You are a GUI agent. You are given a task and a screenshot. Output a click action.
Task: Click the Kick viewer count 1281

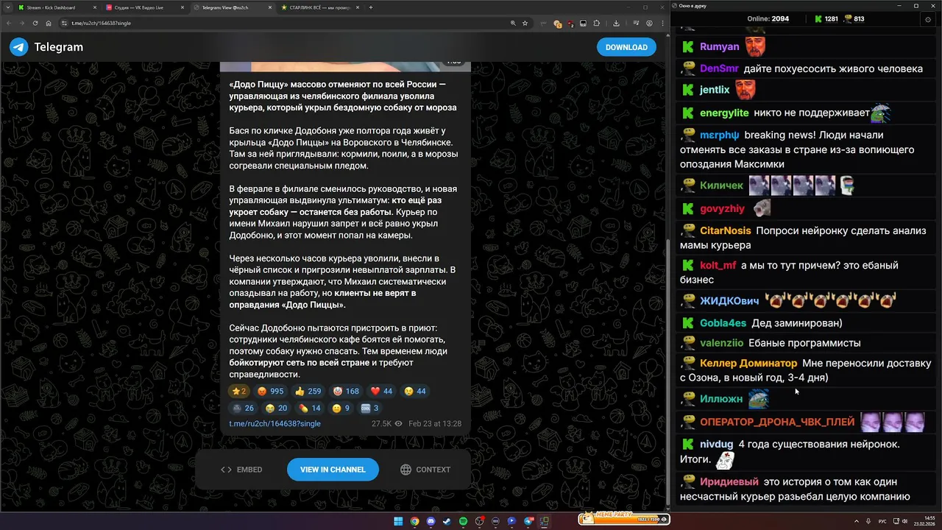[x=826, y=19]
